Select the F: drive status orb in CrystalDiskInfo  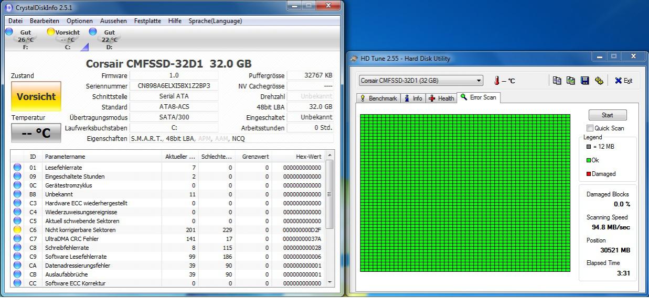pyautogui.click(x=9, y=31)
